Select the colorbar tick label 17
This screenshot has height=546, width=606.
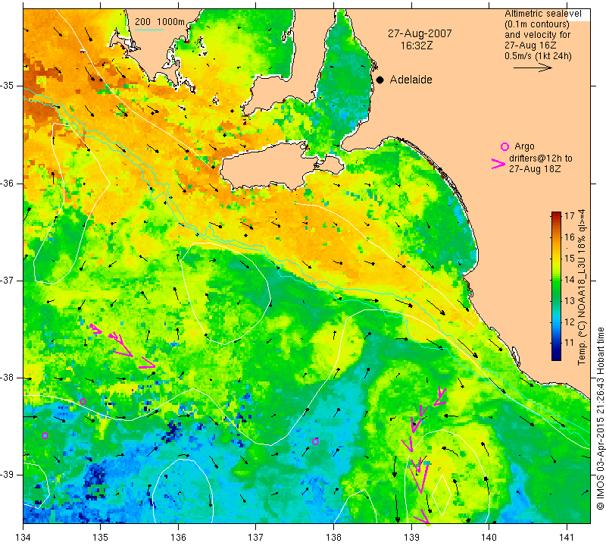click(x=570, y=216)
